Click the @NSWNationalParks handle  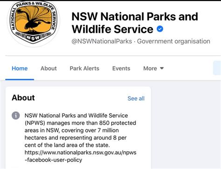[102, 41]
